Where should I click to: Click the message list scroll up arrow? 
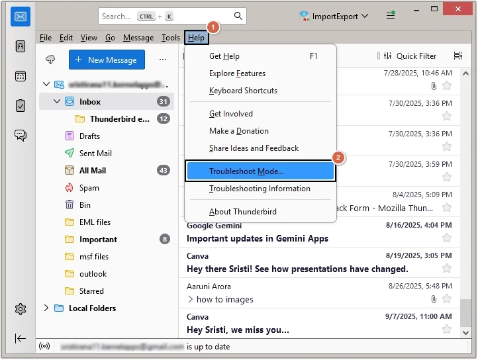click(465, 73)
